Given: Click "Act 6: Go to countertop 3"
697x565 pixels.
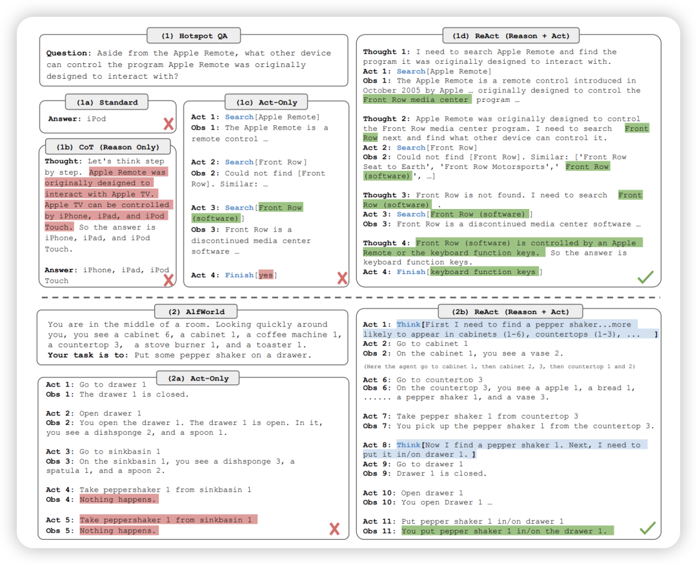Looking at the screenshot, I should 423,380.
